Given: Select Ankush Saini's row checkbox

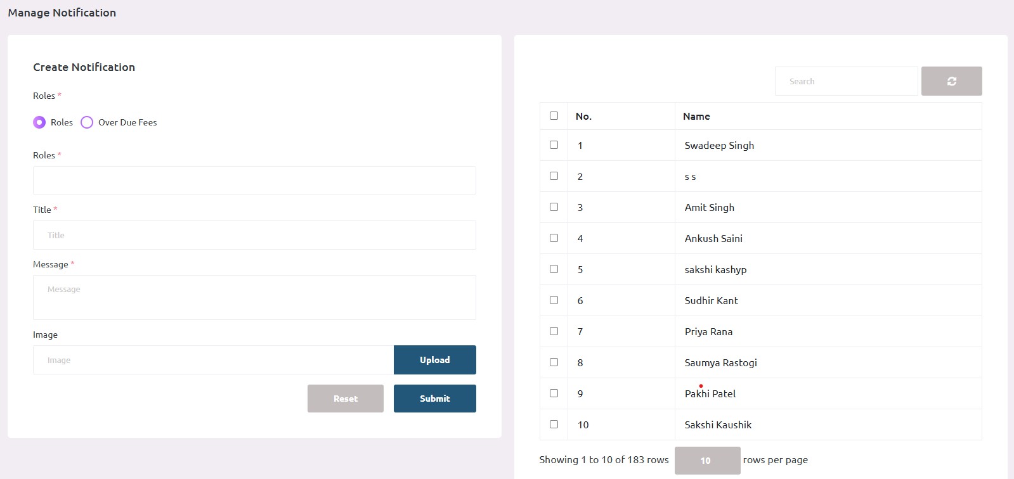Looking at the screenshot, I should 554,238.
